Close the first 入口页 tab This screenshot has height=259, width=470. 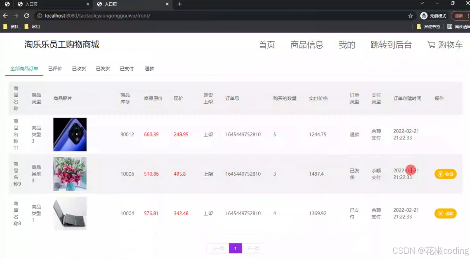(88, 4)
